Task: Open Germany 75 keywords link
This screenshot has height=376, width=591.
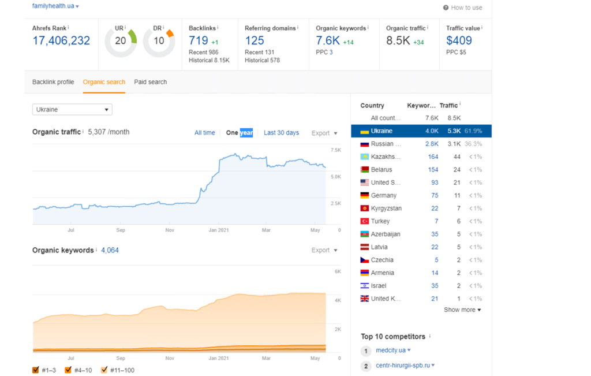Action: click(435, 195)
